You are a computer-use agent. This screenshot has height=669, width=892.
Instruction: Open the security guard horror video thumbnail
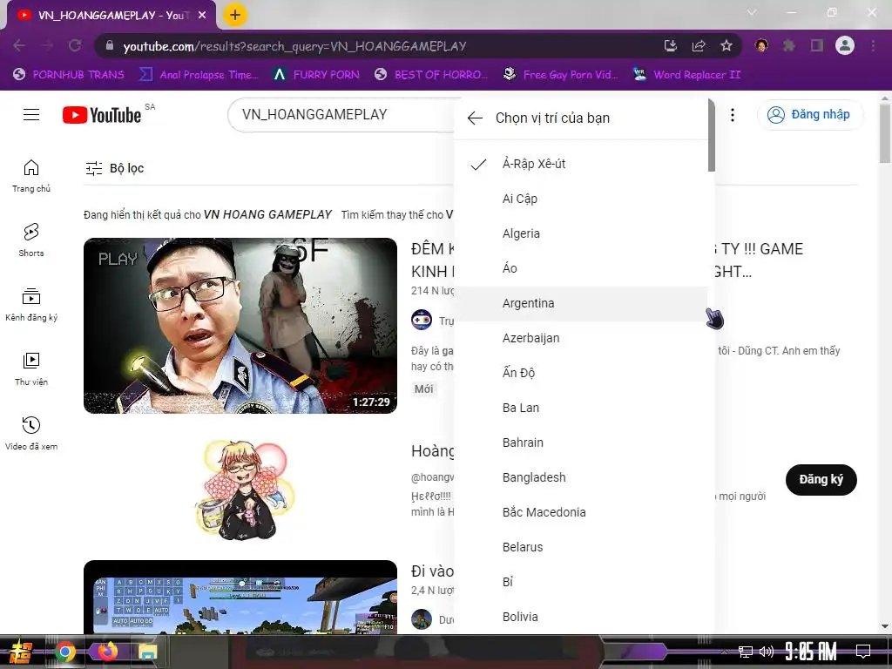click(x=240, y=326)
